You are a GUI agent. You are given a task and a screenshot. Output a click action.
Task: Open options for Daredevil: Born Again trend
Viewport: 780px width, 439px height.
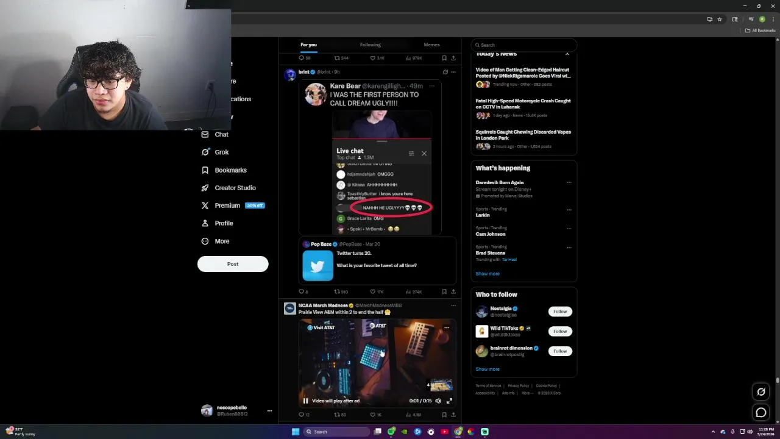click(x=569, y=182)
